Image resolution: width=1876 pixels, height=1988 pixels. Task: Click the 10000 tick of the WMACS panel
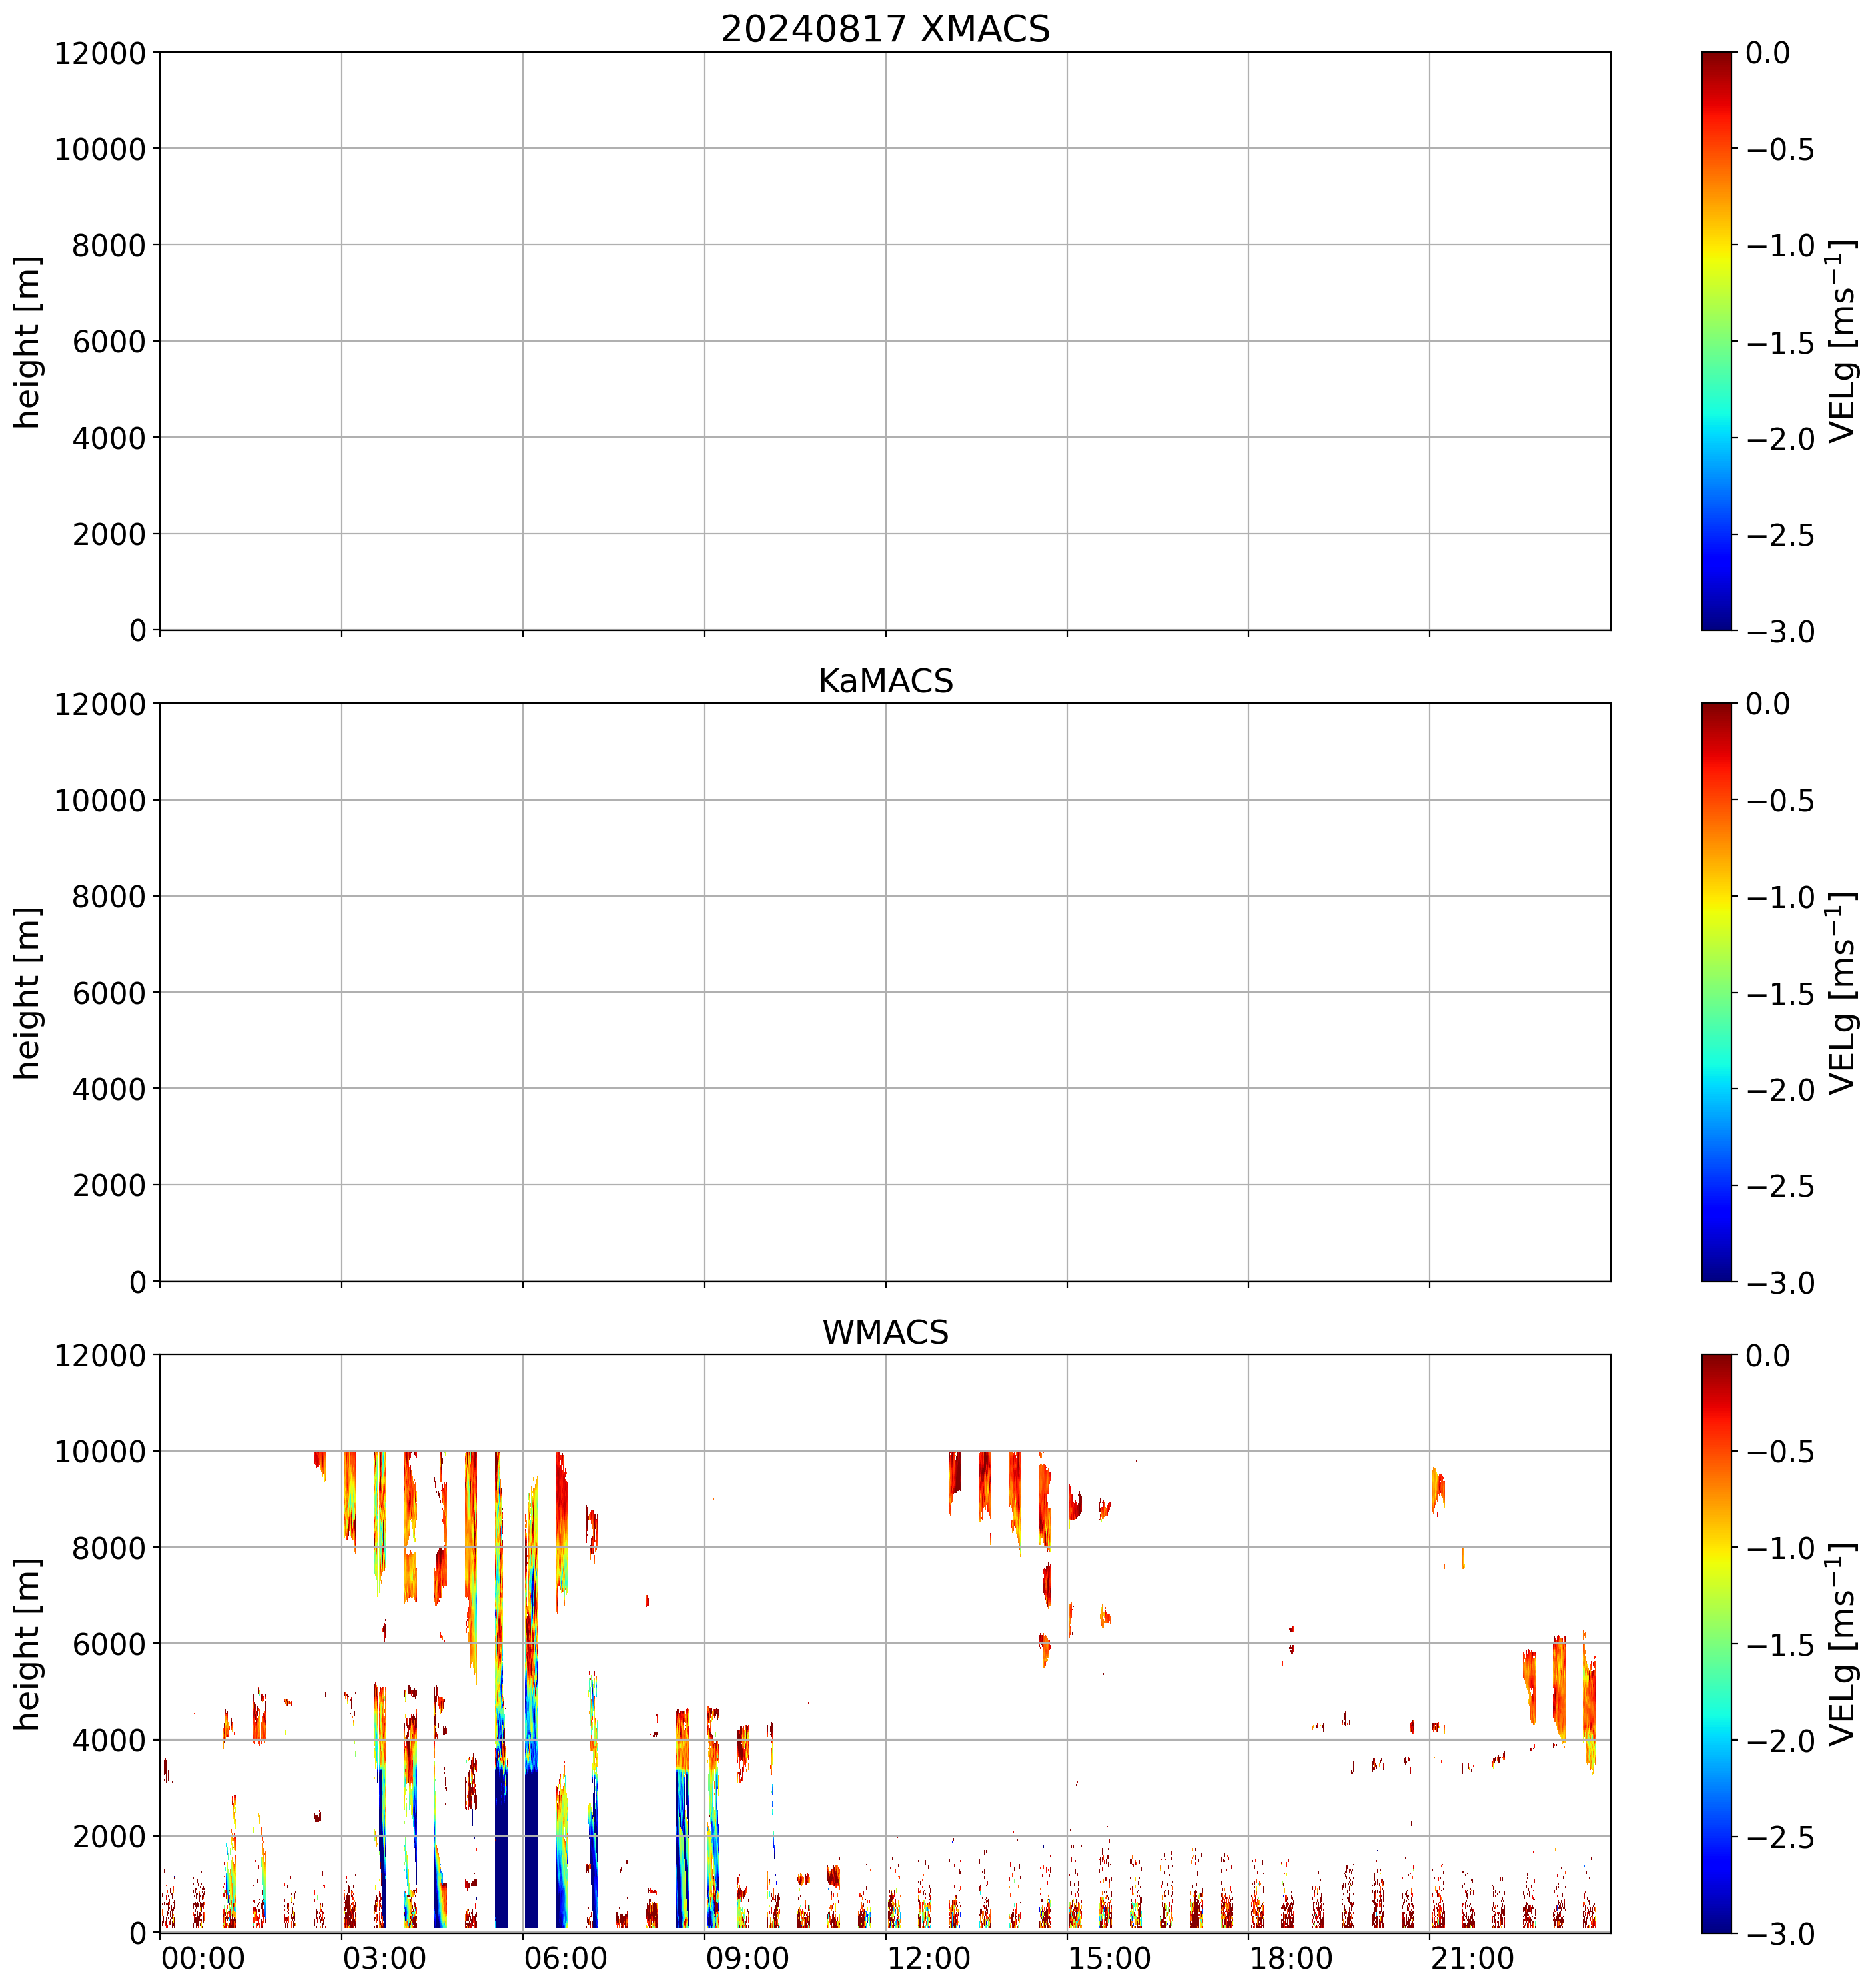click(x=100, y=1451)
